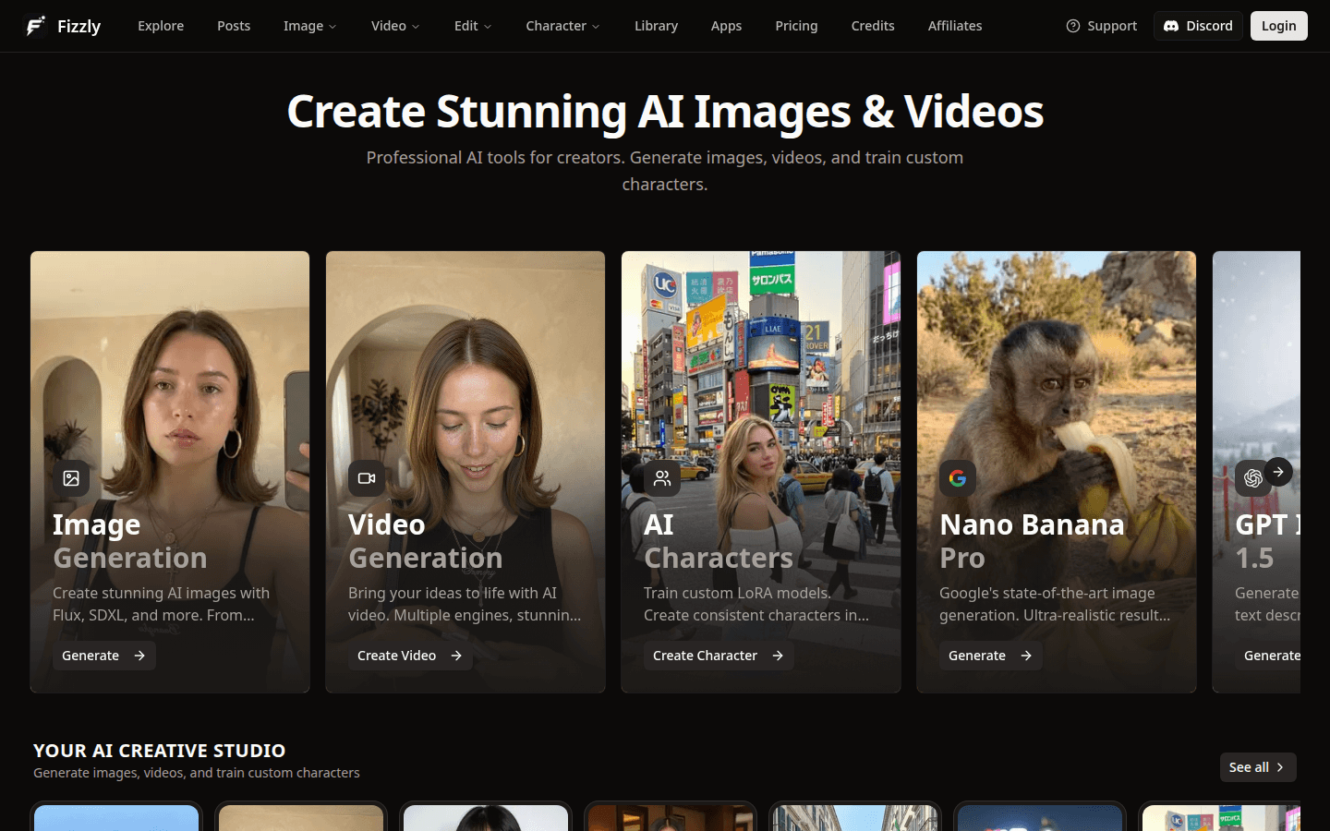This screenshot has width=1330, height=831.
Task: Click the Google G icon on Nano Banana Pro
Action: tap(958, 478)
